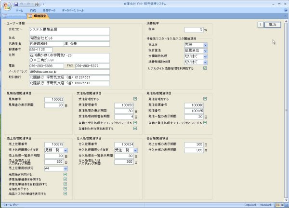Expand 仕入処理画面タブ指定 dropdown showing 受注一覧
This screenshot has height=208, width=289.
pos(135,150)
